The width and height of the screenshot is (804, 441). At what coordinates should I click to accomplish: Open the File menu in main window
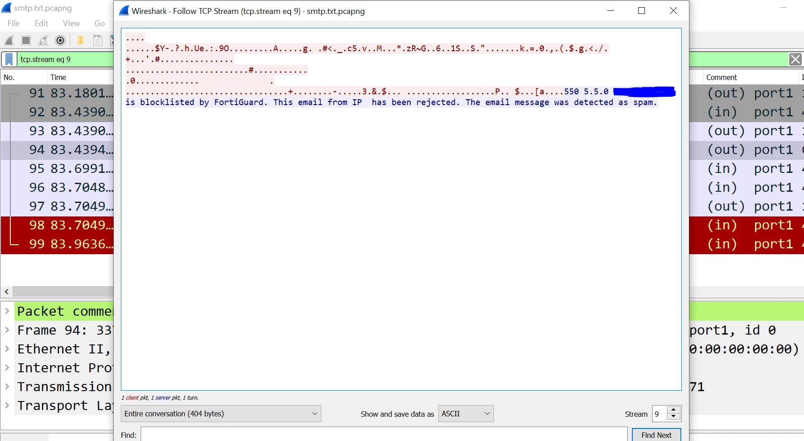click(x=13, y=23)
